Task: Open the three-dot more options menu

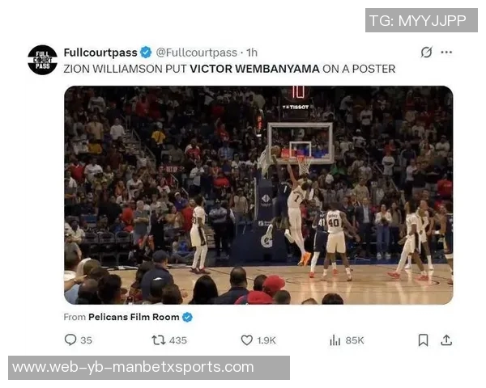Action: tap(446, 52)
